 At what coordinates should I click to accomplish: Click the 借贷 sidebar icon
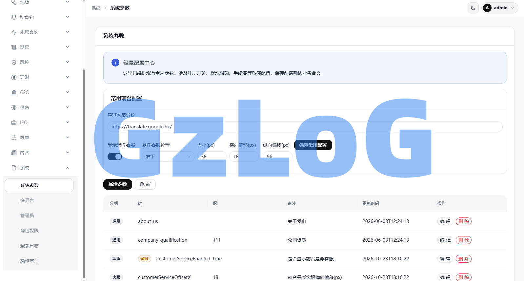[x=14, y=107]
